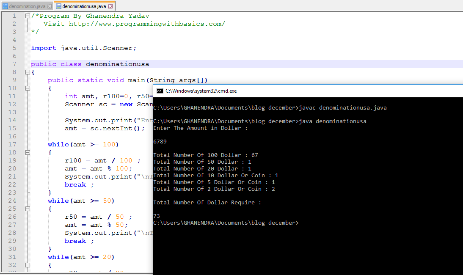Click 'r100 = amt / 100 ;' statement

pos(103,160)
